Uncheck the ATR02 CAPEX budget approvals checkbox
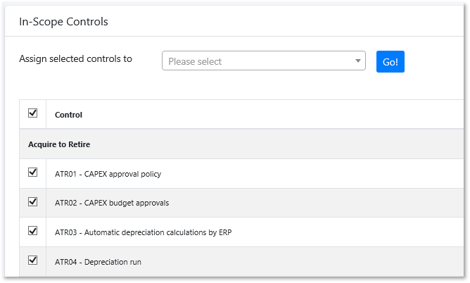Screen dimensions: 470x283 [x=32, y=202]
